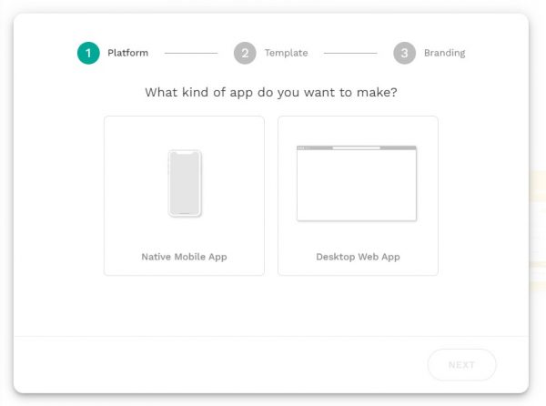The image size is (546, 406).
Task: Click the browser window illustration icon
Action: point(357,184)
